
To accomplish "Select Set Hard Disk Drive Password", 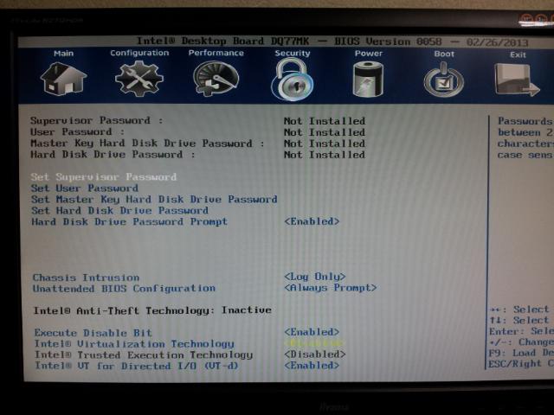I will (x=119, y=211).
